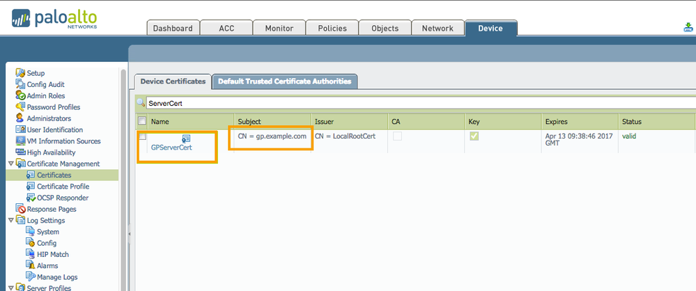Open Certificate Profile in sidebar
The width and height of the screenshot is (696, 291).
tap(63, 187)
